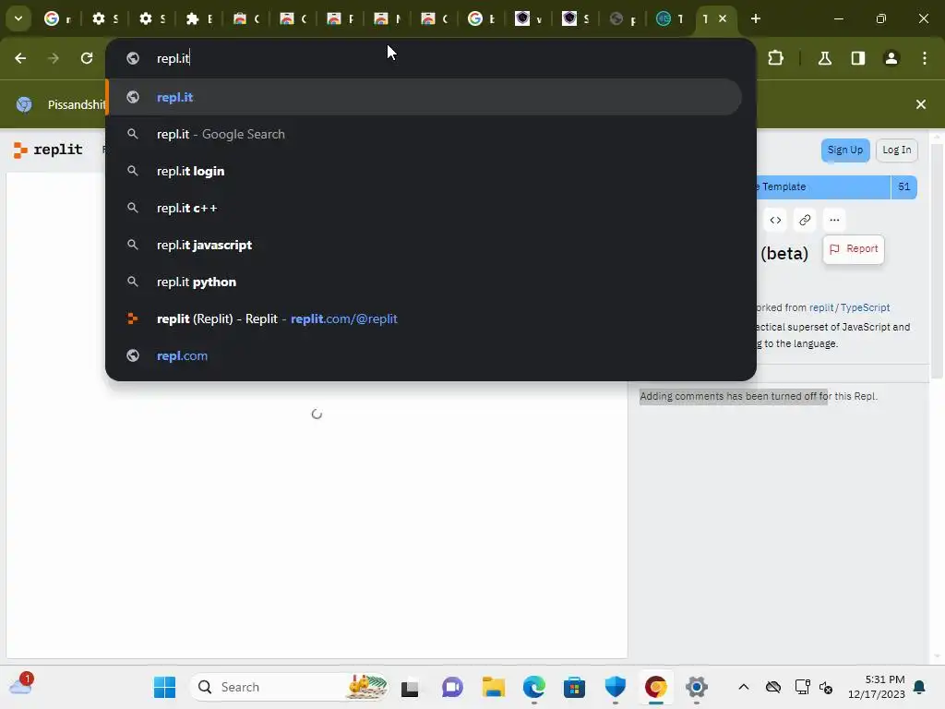Open the notification bell
Viewport: 945px width, 709px height.
pyautogui.click(x=920, y=687)
